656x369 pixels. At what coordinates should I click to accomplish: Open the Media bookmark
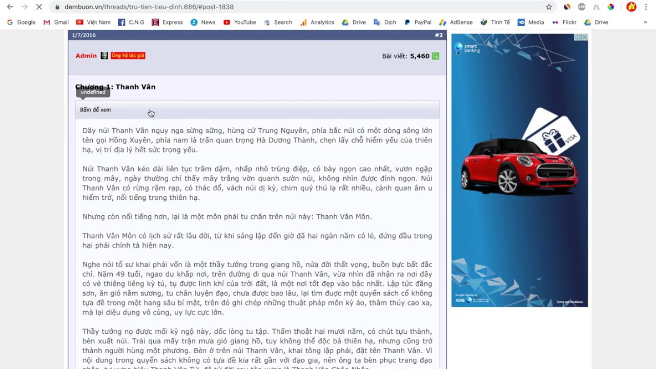pyautogui.click(x=531, y=23)
